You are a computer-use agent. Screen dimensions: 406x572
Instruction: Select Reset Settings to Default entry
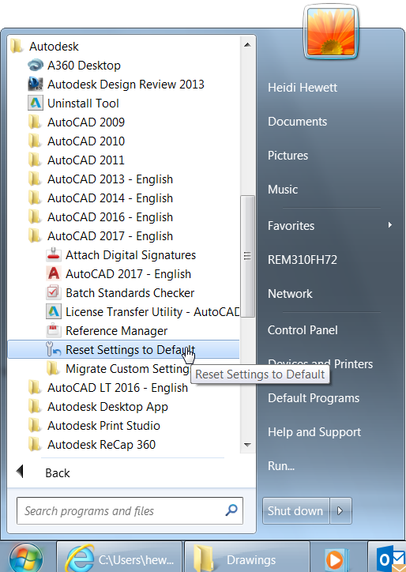click(x=123, y=349)
